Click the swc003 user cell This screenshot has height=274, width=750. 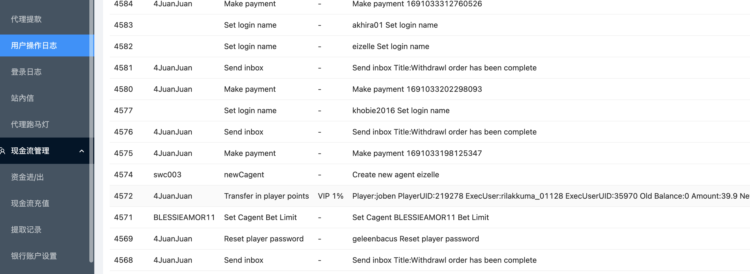167,175
